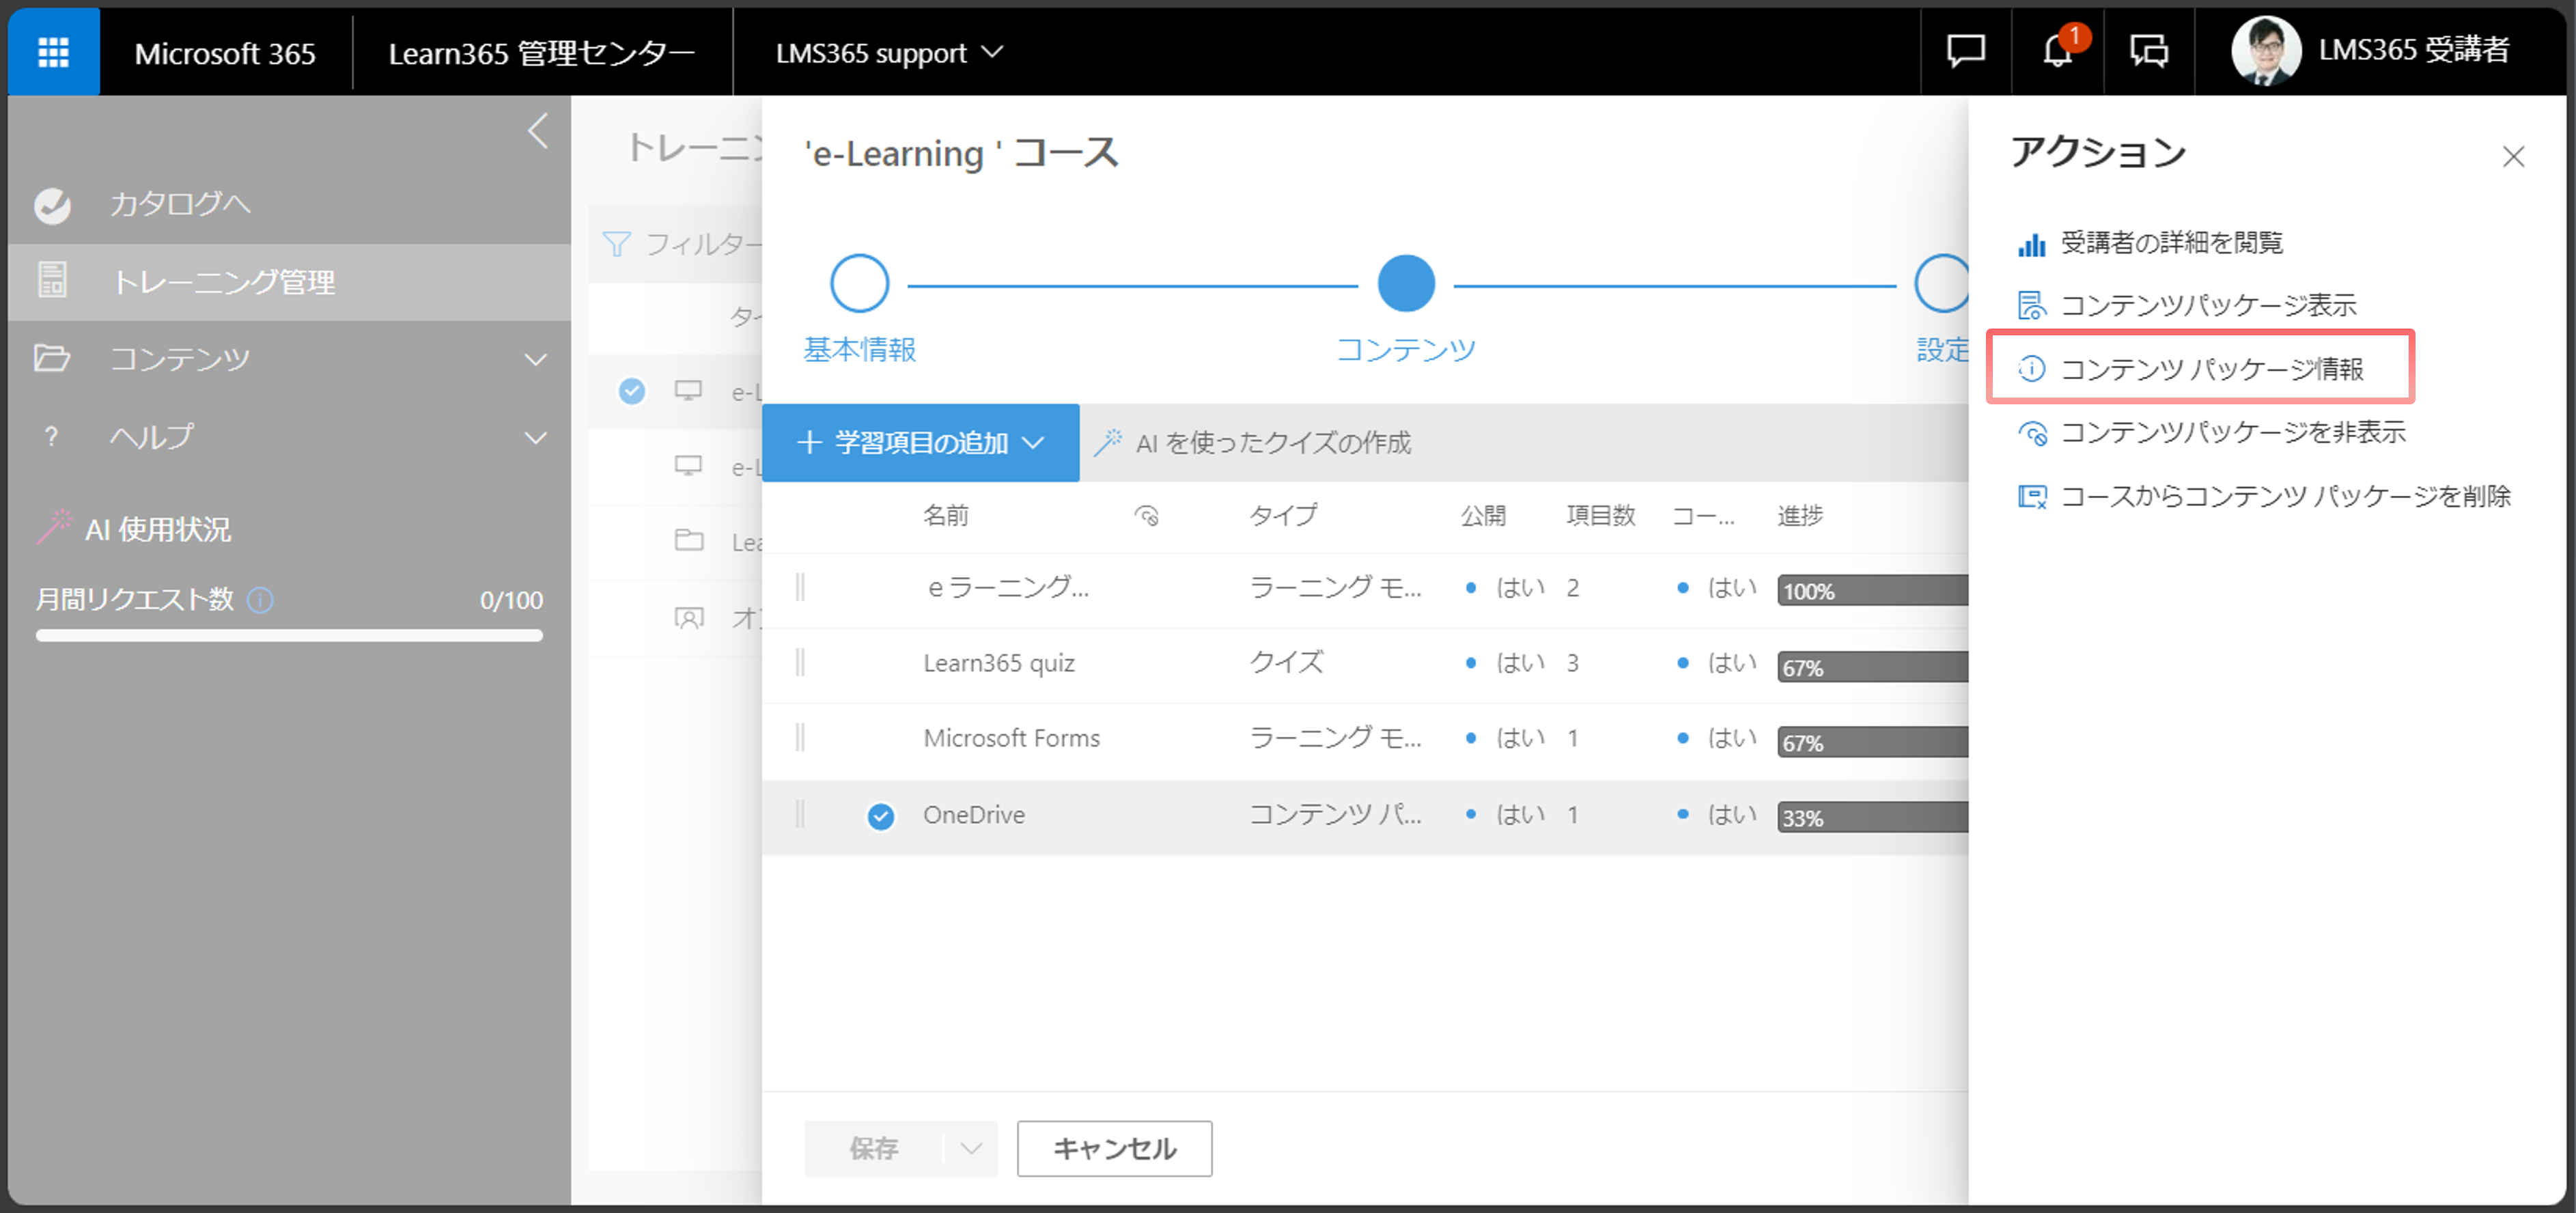Click drag handle of Learn365 quiz row
The image size is (2576, 1213).
tap(800, 663)
